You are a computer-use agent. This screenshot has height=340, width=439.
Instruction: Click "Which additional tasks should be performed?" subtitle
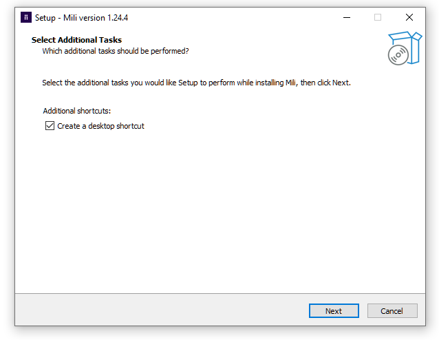(x=115, y=51)
